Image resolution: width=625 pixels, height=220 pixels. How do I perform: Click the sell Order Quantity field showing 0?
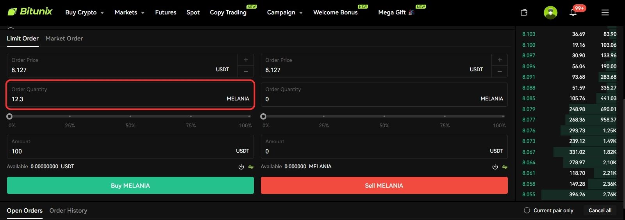click(x=384, y=95)
